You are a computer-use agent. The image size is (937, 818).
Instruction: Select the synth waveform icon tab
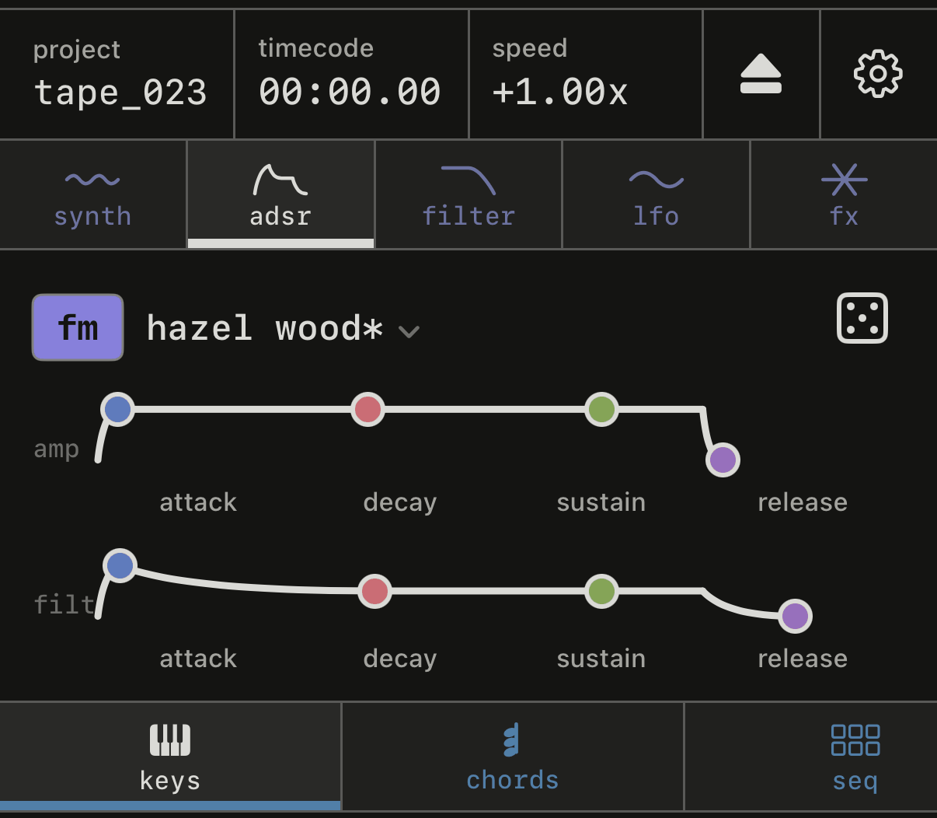(92, 180)
